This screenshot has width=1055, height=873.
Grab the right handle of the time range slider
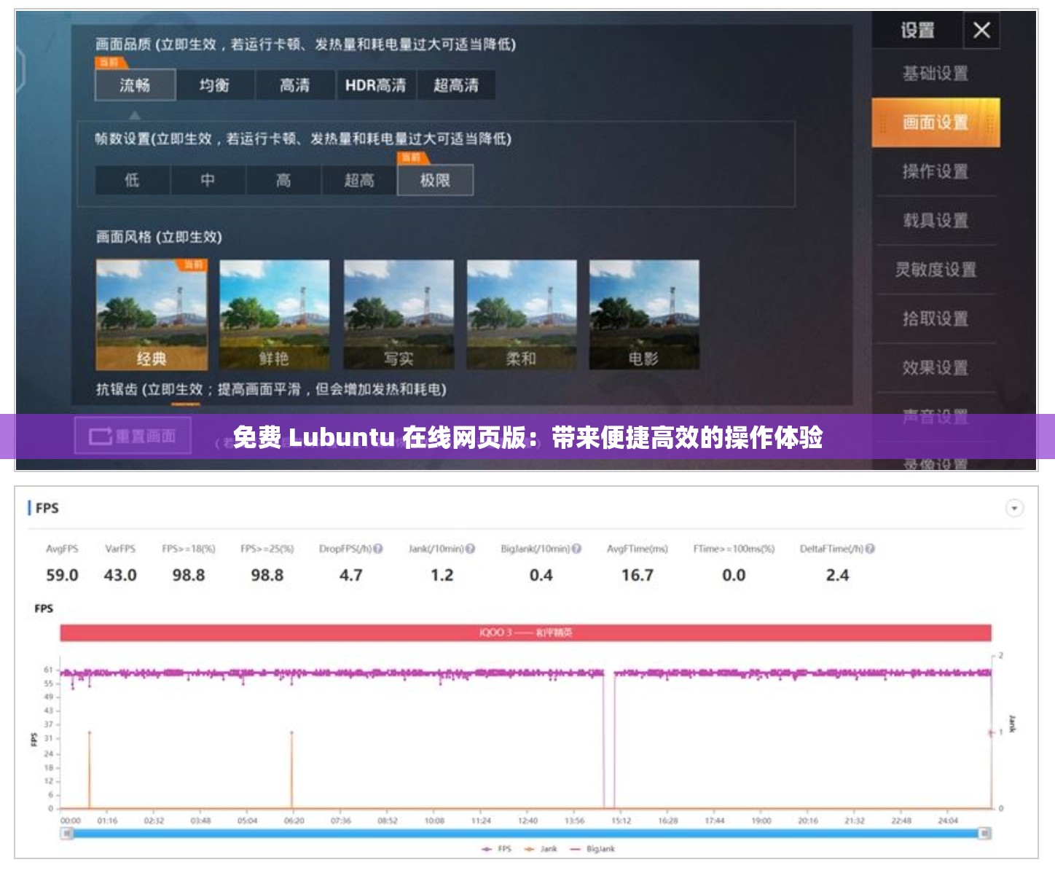[985, 833]
